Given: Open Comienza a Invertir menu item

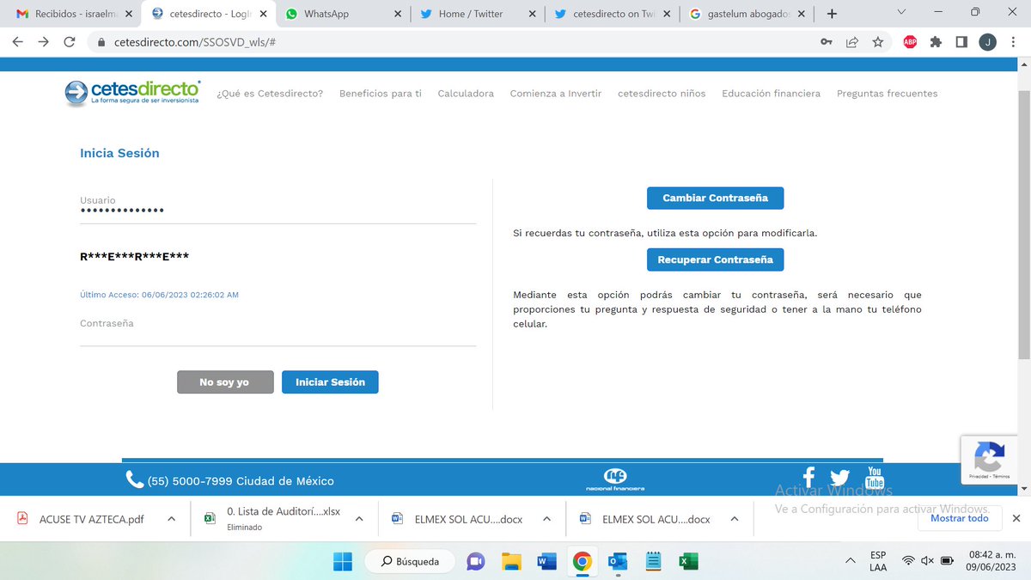Looking at the screenshot, I should [556, 93].
